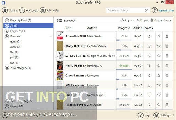Click author Herman Melville
Viewport: 176px width, 120px height.
[97, 46]
